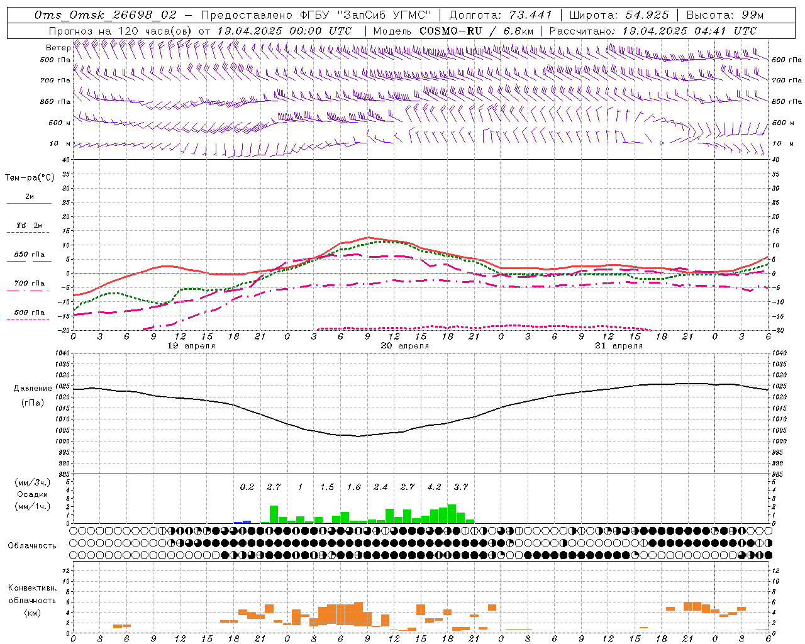Image resolution: width=805 pixels, height=644 pixels.
Task: Click the (мм/3ч.) precipitation unit label
Action: click(x=32, y=483)
